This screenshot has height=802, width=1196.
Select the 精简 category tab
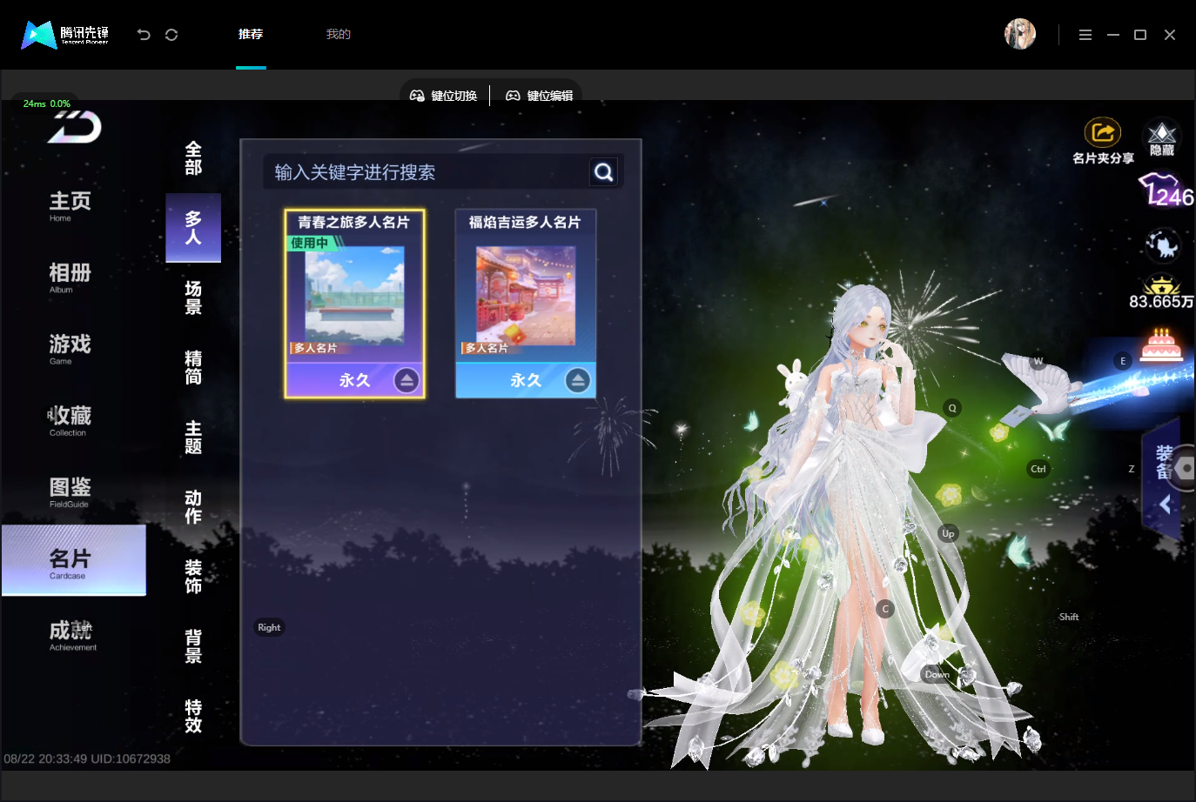click(x=193, y=367)
